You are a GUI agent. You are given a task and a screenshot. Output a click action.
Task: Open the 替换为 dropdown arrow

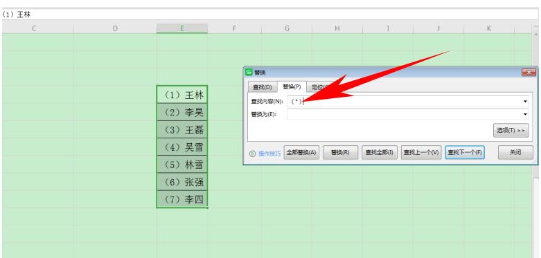coord(525,114)
